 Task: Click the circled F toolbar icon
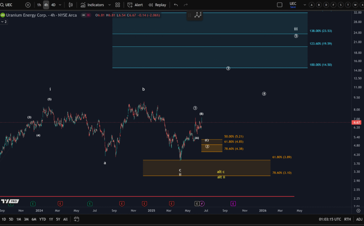pyautogui.click(x=333, y=5)
